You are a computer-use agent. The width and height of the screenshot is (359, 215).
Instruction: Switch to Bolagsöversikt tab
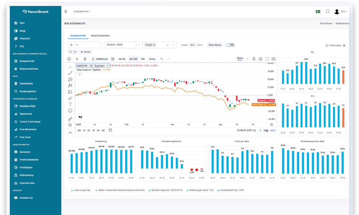pyautogui.click(x=78, y=36)
